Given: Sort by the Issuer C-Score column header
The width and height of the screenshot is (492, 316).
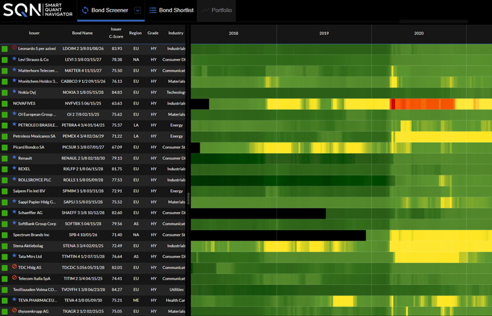Looking at the screenshot, I should [116, 33].
